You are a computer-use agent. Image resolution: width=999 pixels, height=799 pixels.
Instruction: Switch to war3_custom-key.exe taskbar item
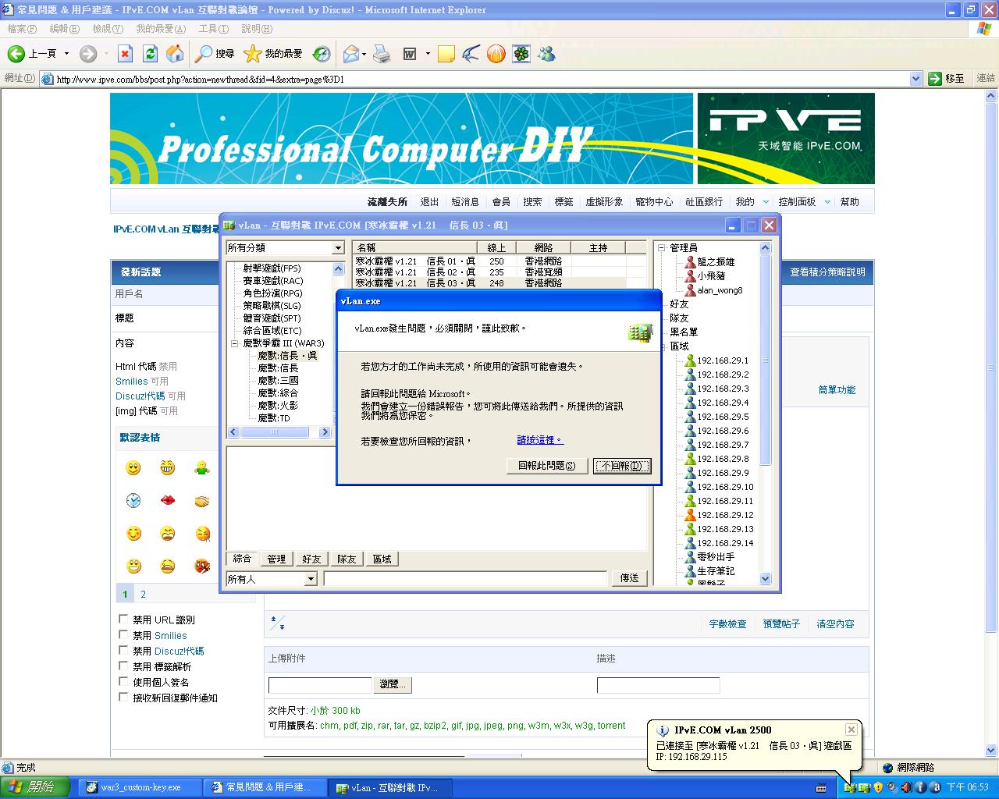pos(139,787)
